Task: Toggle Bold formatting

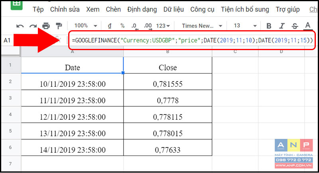Action: coord(269,26)
